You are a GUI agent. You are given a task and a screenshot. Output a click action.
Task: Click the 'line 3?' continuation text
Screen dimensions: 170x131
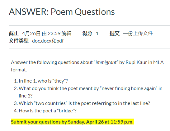click(26, 96)
